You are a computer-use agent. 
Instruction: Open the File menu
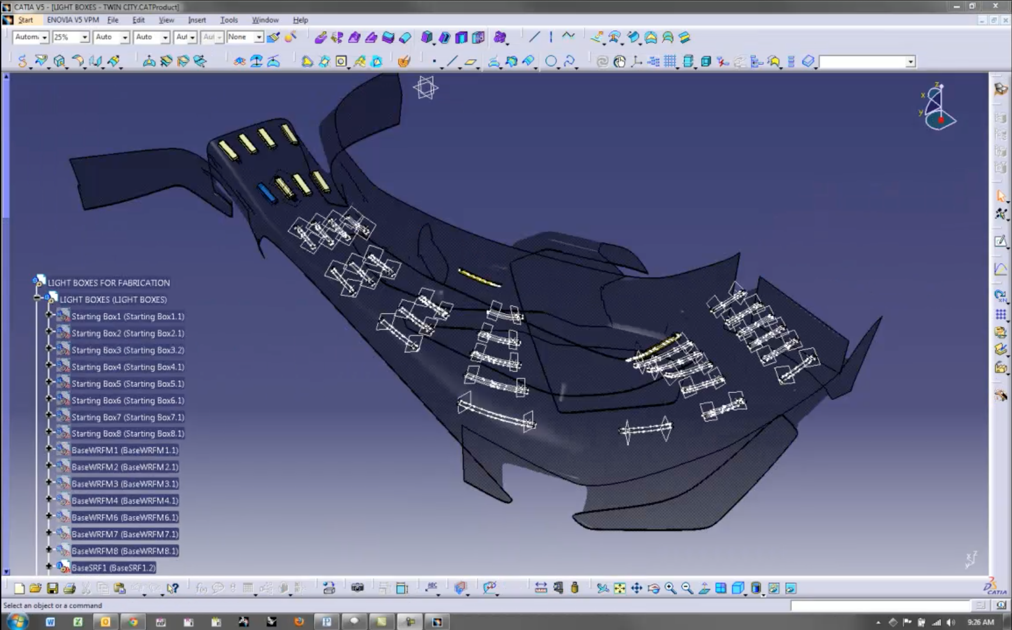(x=112, y=20)
